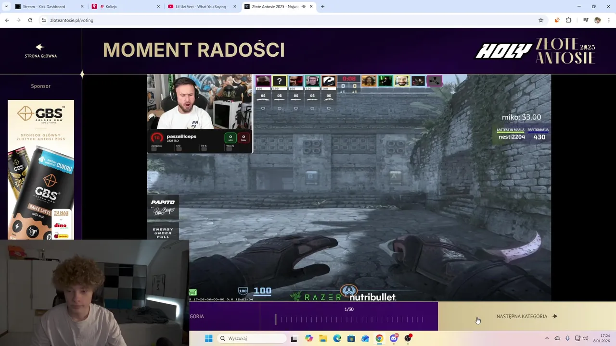616x346 pixels.
Task: Close the Stream - Kick Dashboard tab
Action: 82,7
